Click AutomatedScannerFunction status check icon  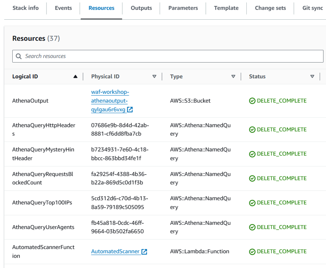click(252, 252)
